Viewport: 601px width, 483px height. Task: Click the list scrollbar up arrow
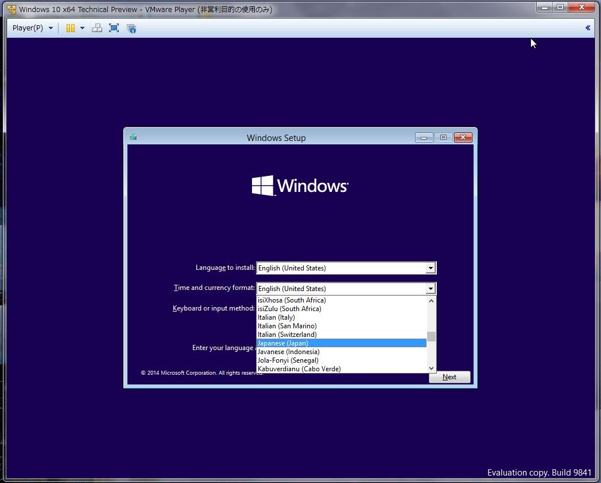point(431,301)
